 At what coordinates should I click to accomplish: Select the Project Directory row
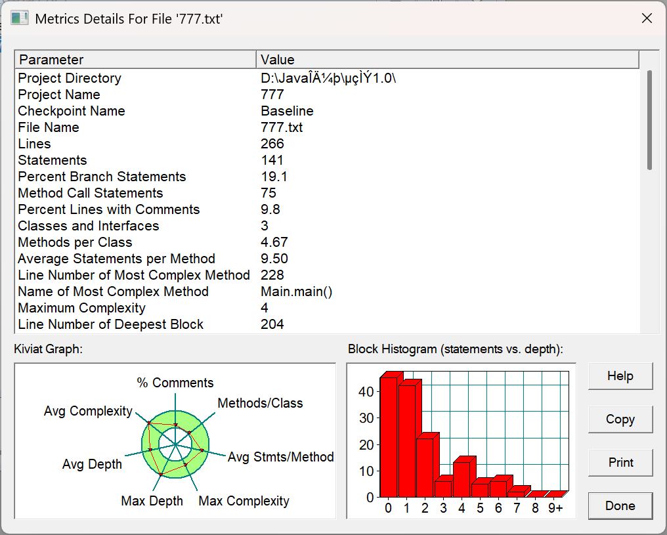(328, 78)
